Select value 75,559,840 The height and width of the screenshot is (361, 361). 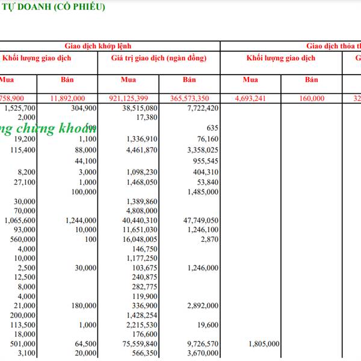click(x=140, y=344)
